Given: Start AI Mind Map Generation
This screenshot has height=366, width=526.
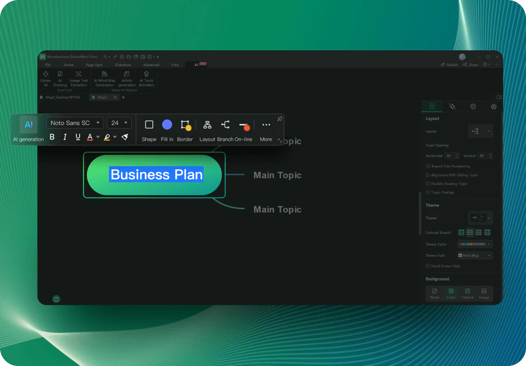Looking at the screenshot, I should [104, 78].
